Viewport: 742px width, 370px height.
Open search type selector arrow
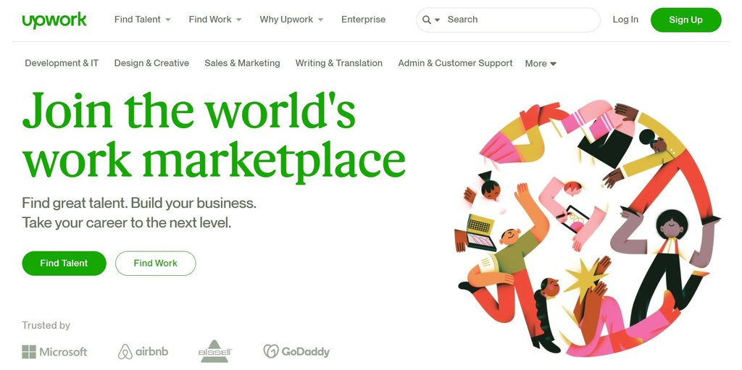437,20
